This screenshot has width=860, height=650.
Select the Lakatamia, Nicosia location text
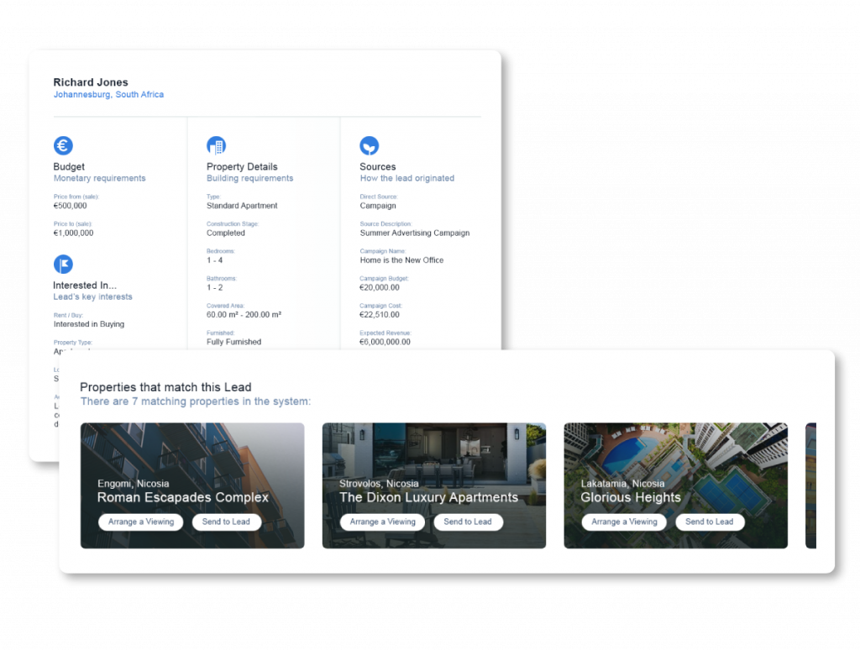click(622, 484)
